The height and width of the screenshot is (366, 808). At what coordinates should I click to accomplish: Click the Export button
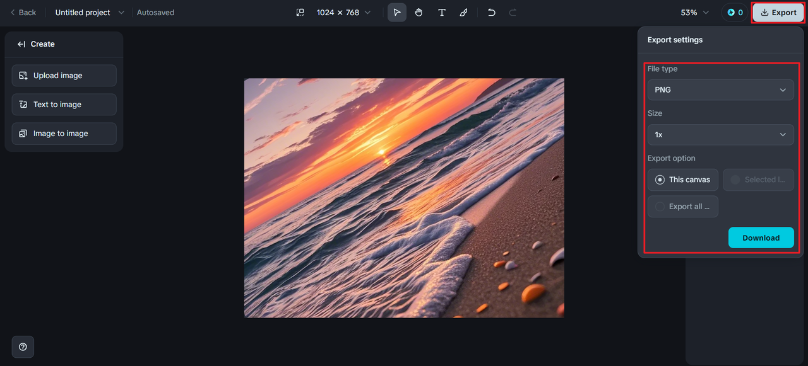pyautogui.click(x=778, y=13)
